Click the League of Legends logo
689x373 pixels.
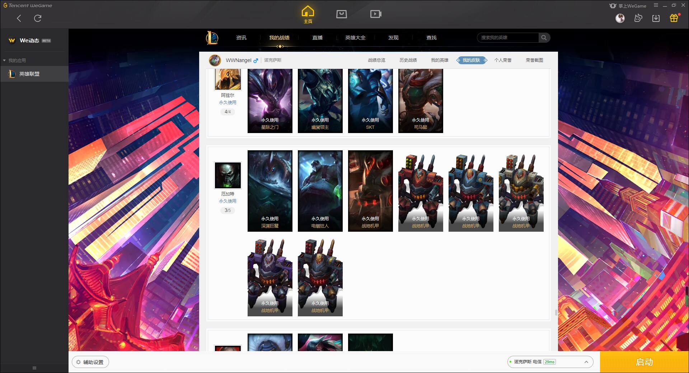point(212,38)
